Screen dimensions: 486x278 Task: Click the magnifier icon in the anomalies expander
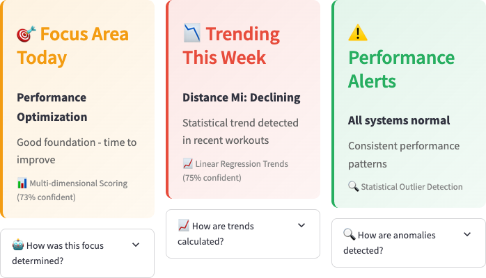[350, 235]
